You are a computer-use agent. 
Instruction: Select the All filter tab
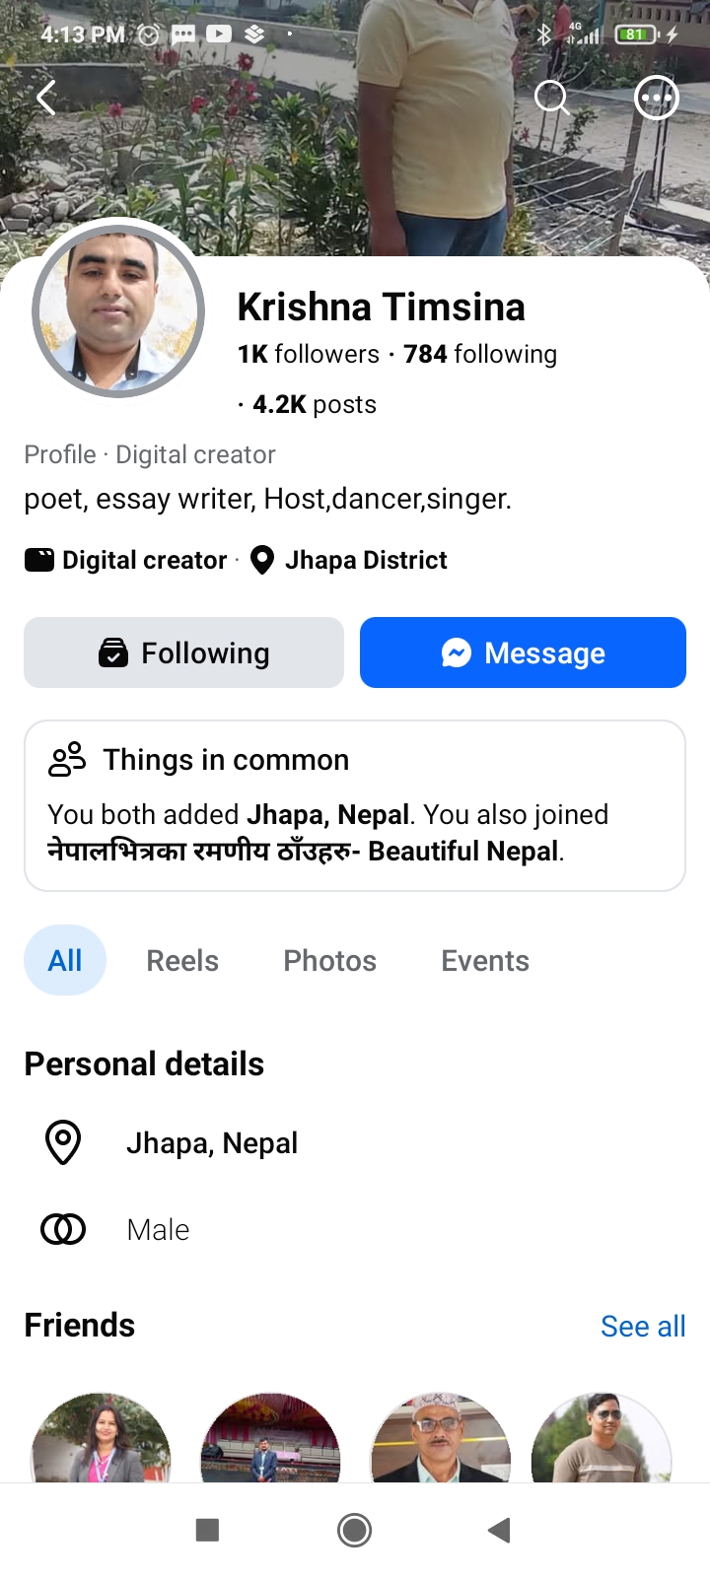coord(65,960)
